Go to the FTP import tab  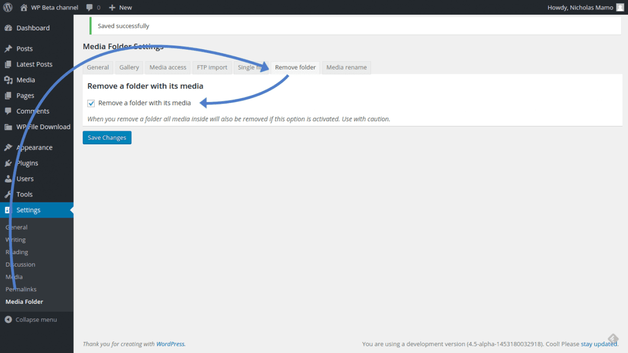[x=212, y=67]
